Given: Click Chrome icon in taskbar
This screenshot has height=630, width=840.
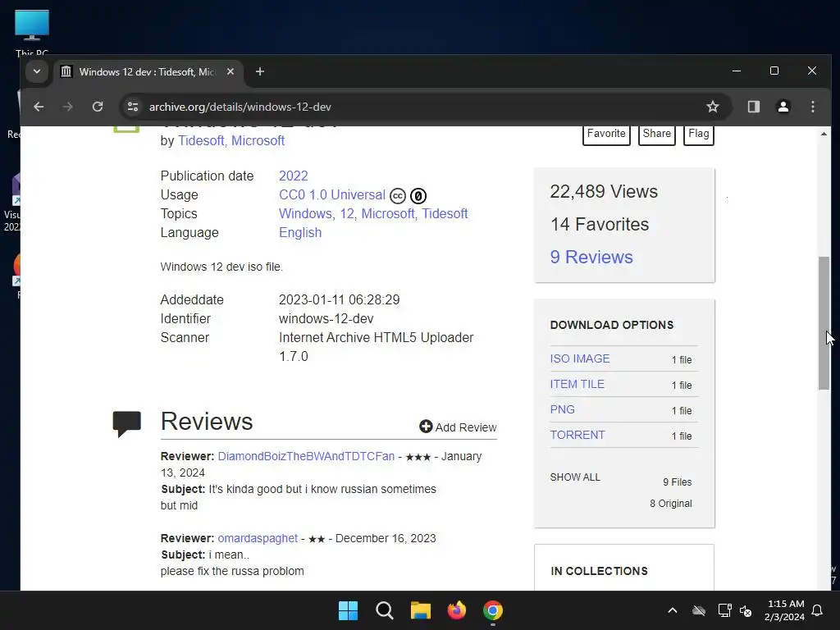Looking at the screenshot, I should pos(493,610).
